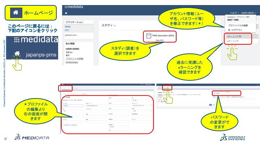Click the home icon beside japanps-pms
The height and width of the screenshot is (146, 260).
click(x=17, y=54)
